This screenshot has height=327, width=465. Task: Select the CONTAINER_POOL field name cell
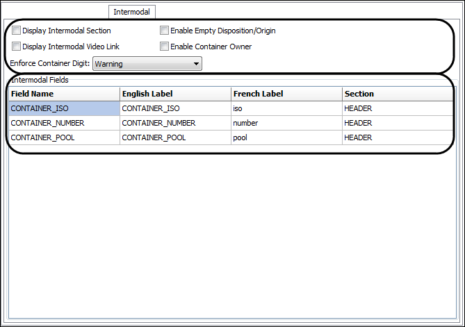[65, 137]
